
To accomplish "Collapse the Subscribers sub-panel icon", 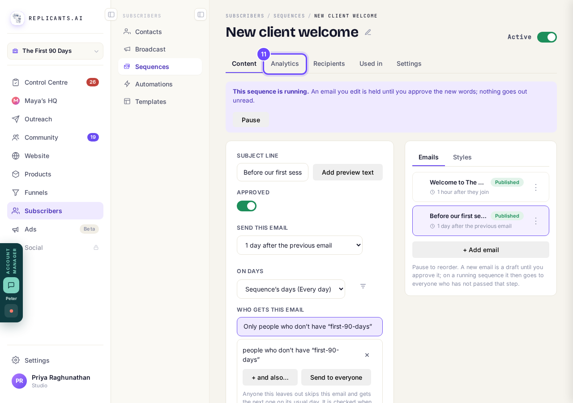I will (201, 14).
